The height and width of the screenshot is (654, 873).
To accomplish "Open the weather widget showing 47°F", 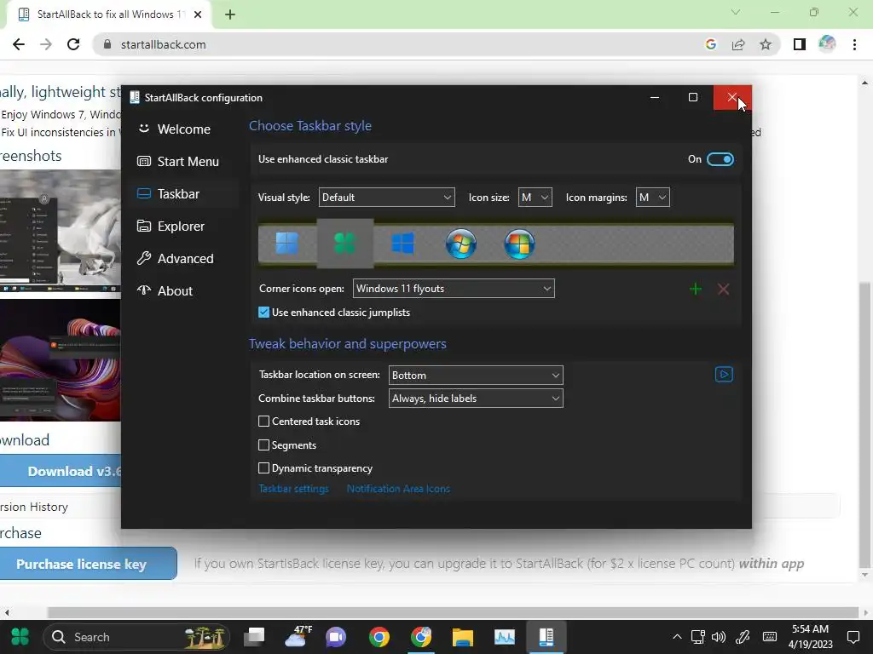I will pos(298,637).
